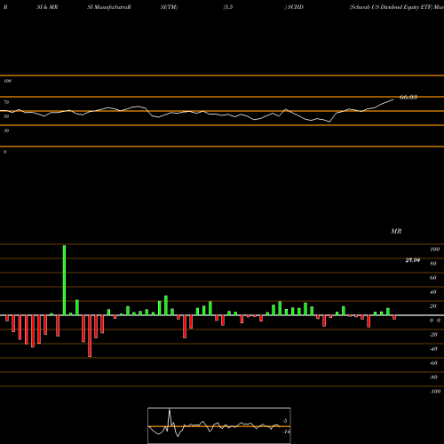
Task: Click the RSI axis label '70'
Action: click(6, 102)
